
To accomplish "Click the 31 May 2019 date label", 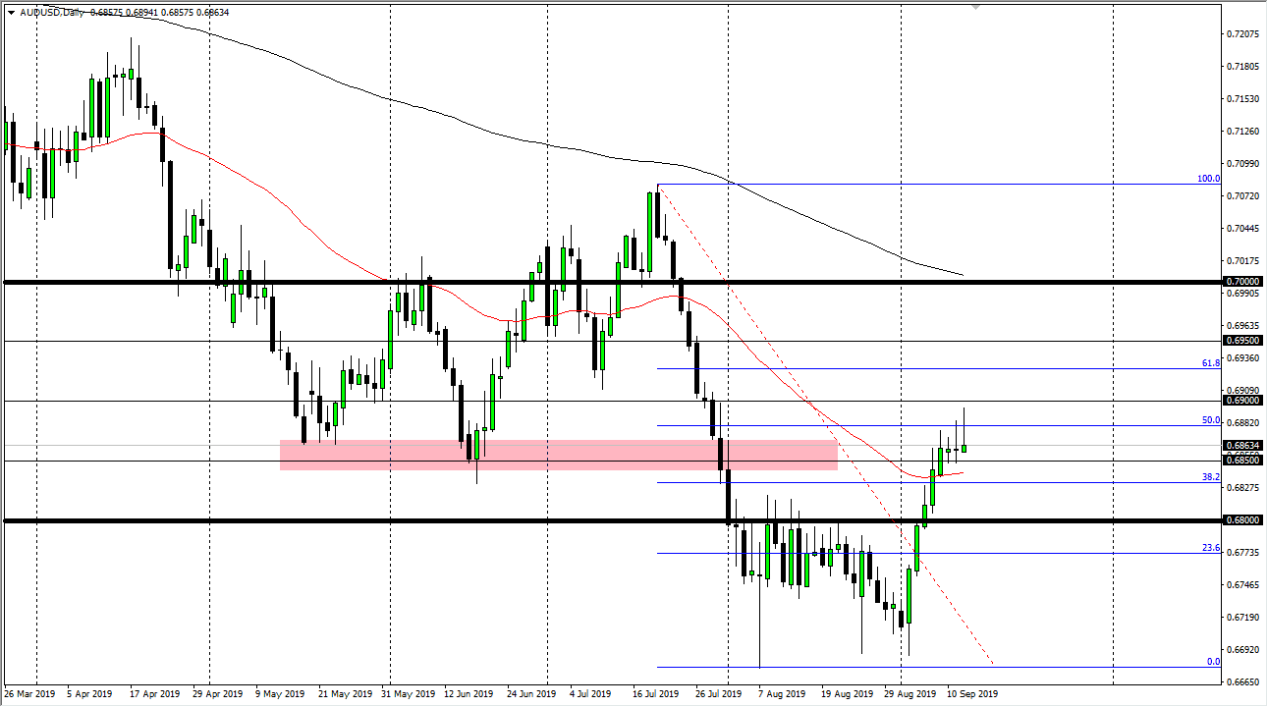I will coord(410,694).
